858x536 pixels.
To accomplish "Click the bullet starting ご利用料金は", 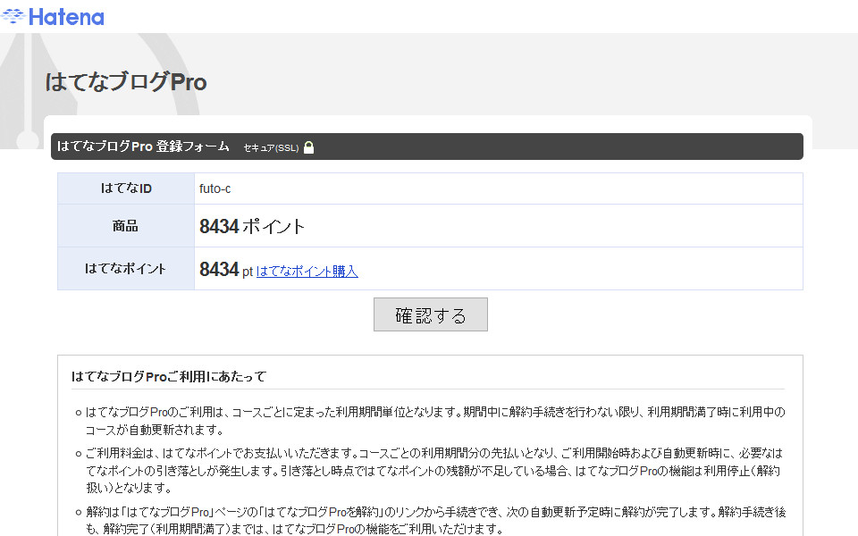I will click(433, 471).
